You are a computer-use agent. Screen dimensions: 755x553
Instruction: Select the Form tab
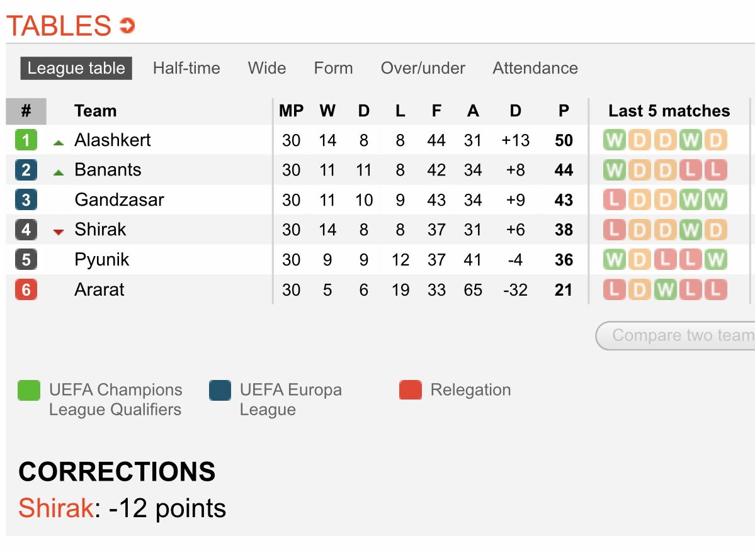tap(333, 68)
